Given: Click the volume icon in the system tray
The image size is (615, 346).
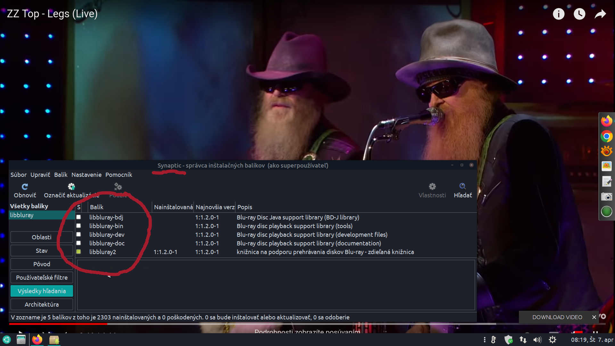Looking at the screenshot, I should click(x=537, y=340).
